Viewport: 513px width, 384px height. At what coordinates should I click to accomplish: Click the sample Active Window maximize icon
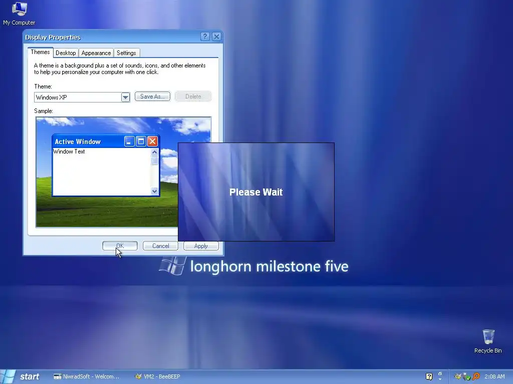click(141, 141)
